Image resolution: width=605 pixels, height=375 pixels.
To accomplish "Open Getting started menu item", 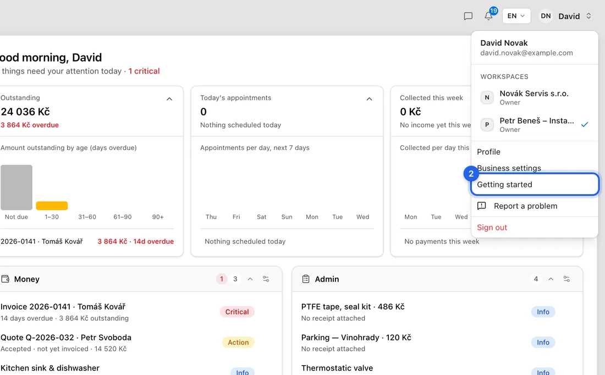I will coord(535,184).
